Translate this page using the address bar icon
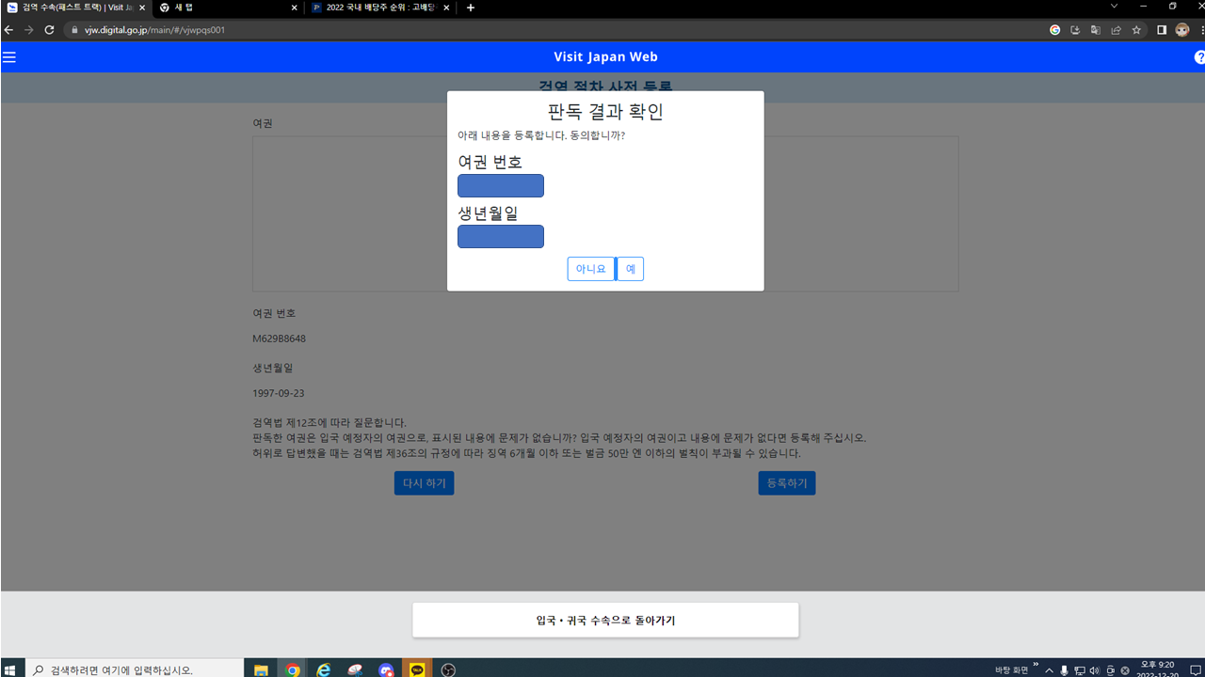 [x=1096, y=30]
